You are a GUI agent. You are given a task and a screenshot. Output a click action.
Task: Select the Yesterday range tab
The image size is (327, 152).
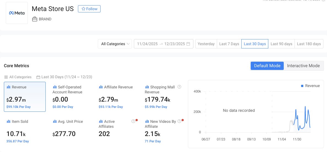(206, 44)
